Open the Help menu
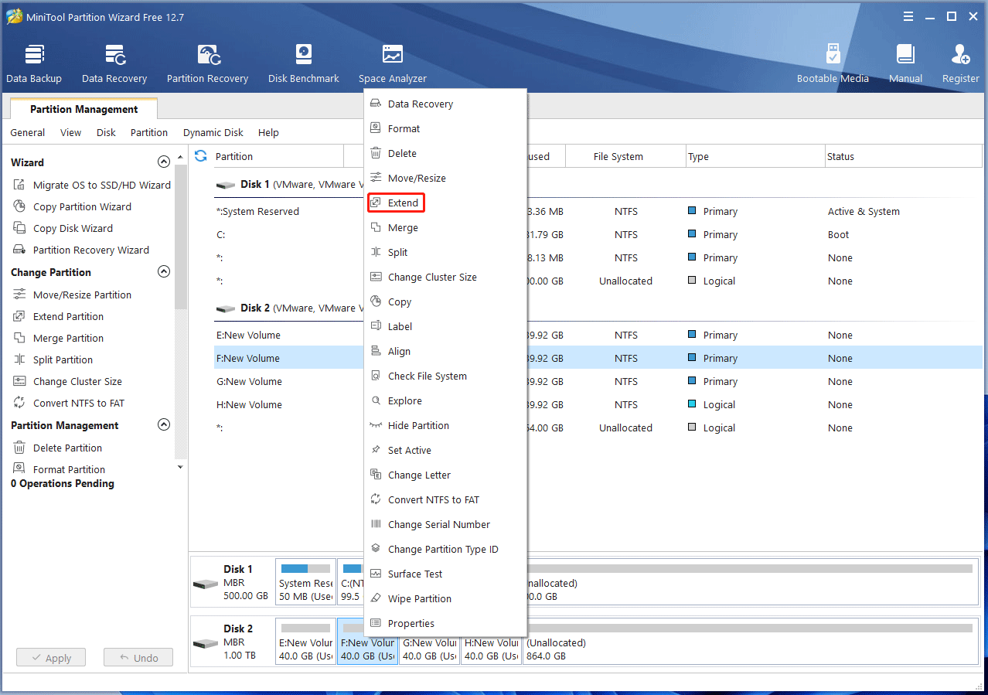Screen dimensions: 988x695 pos(268,132)
